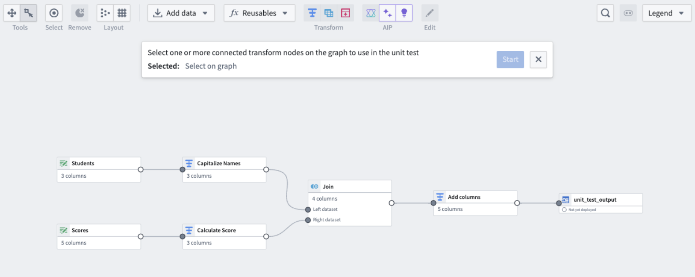This screenshot has height=277, width=695.
Task: Click the Edit pencil icon
Action: tap(430, 13)
